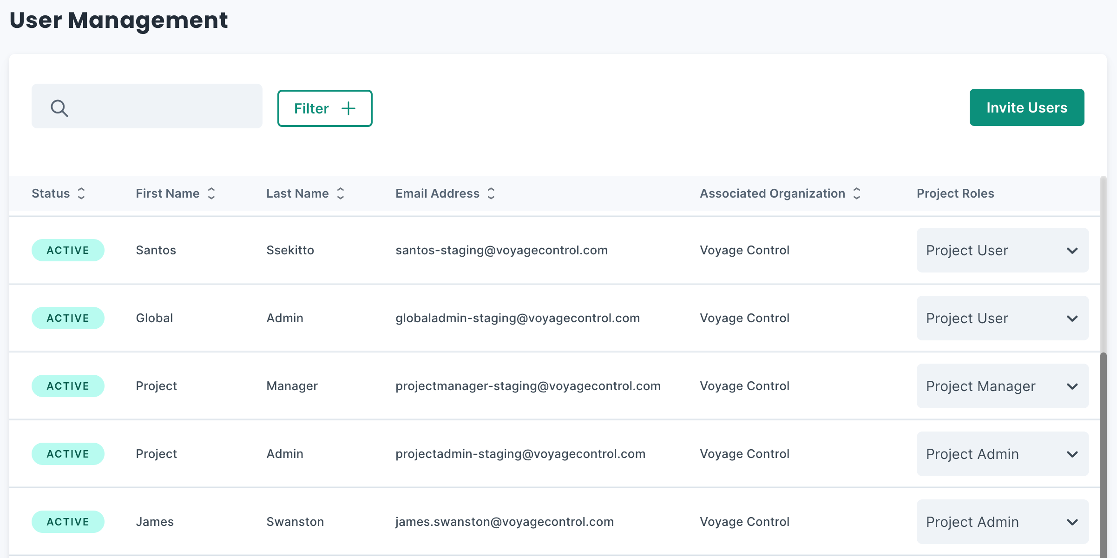This screenshot has height=558, width=1117.
Task: Open Project Admin dropdown for James Swanston
Action: click(1002, 521)
